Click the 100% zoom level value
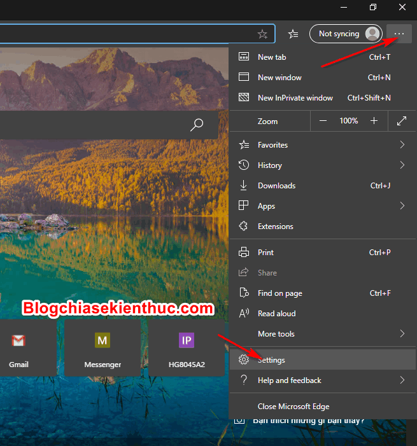 point(349,121)
